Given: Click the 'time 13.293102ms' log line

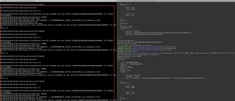Looking at the screenshot, I should 6,42.
